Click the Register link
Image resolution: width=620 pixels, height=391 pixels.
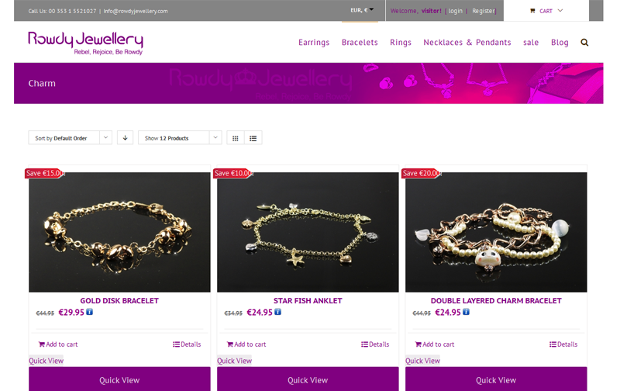[483, 11]
